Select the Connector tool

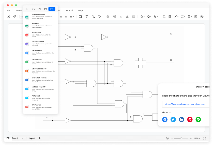click(x=94, y=16)
